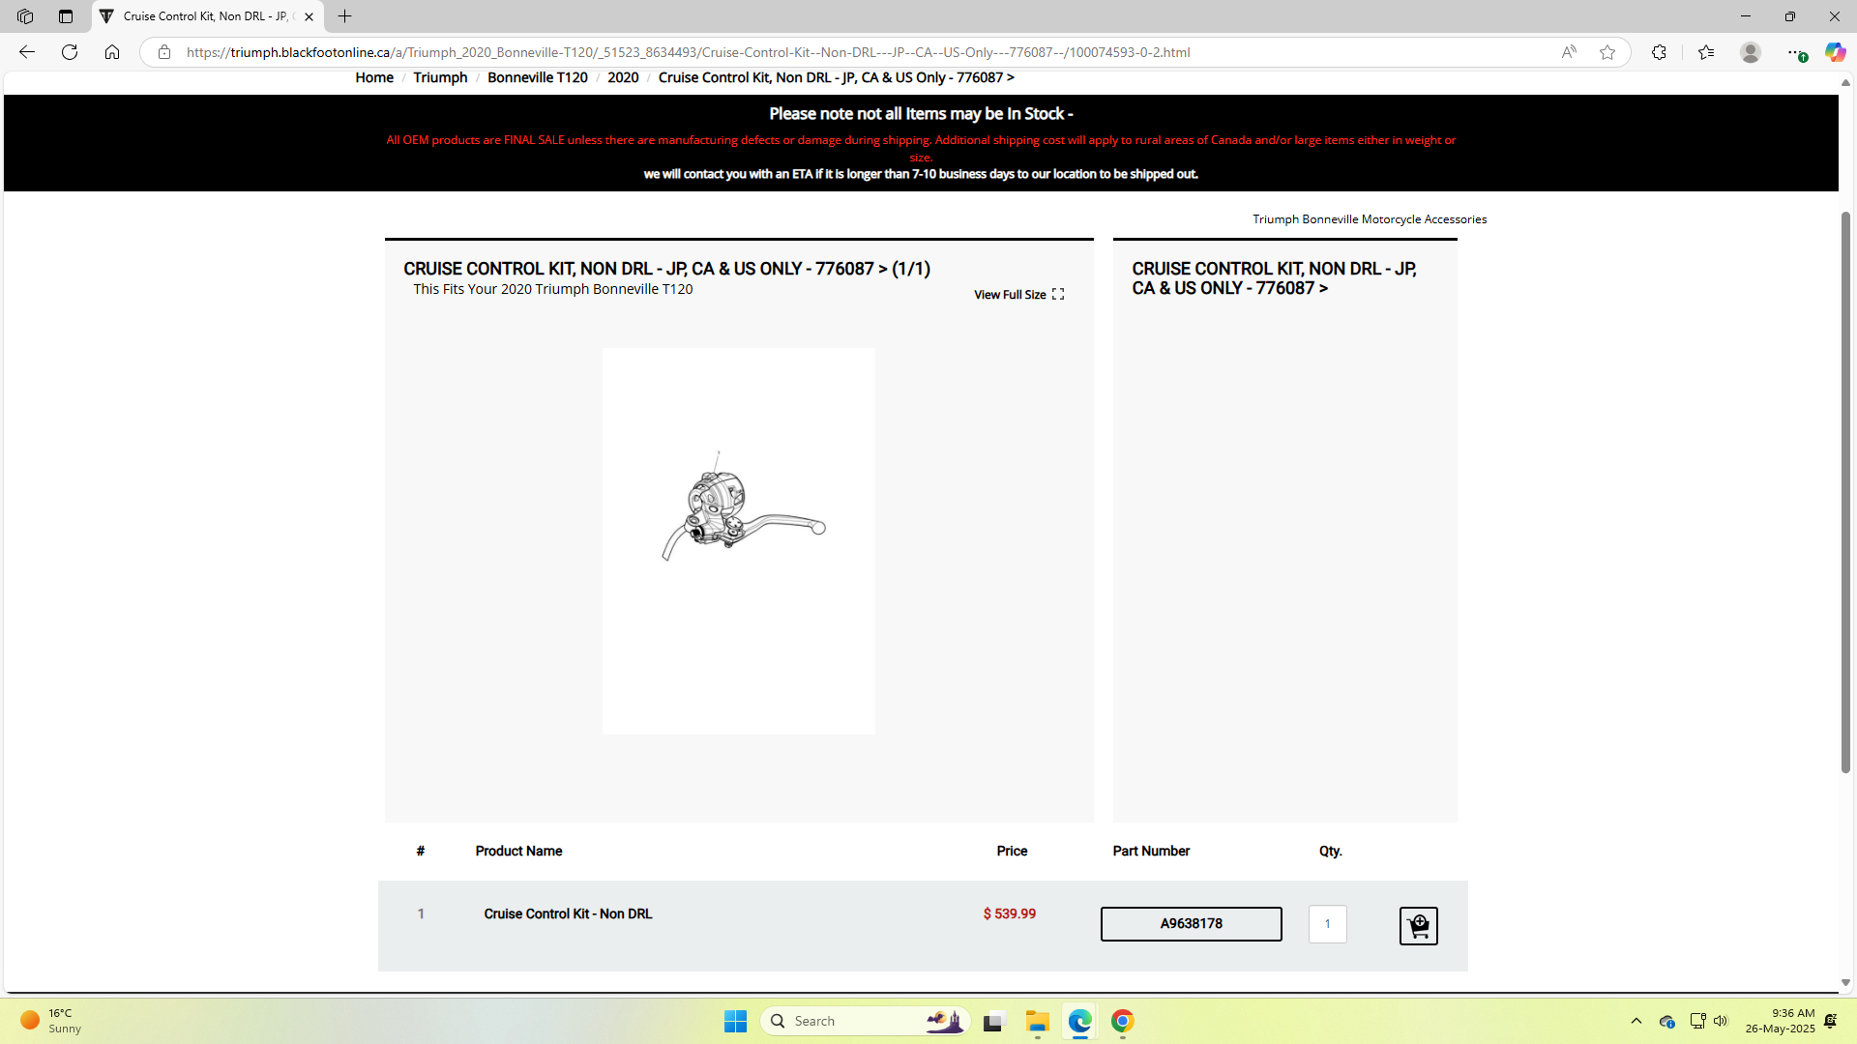Open browser home page

(x=112, y=52)
